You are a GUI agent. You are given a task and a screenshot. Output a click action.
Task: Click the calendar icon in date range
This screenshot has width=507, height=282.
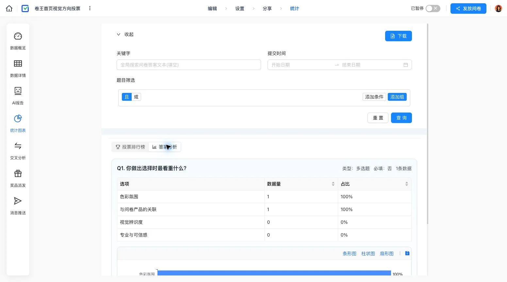point(406,65)
